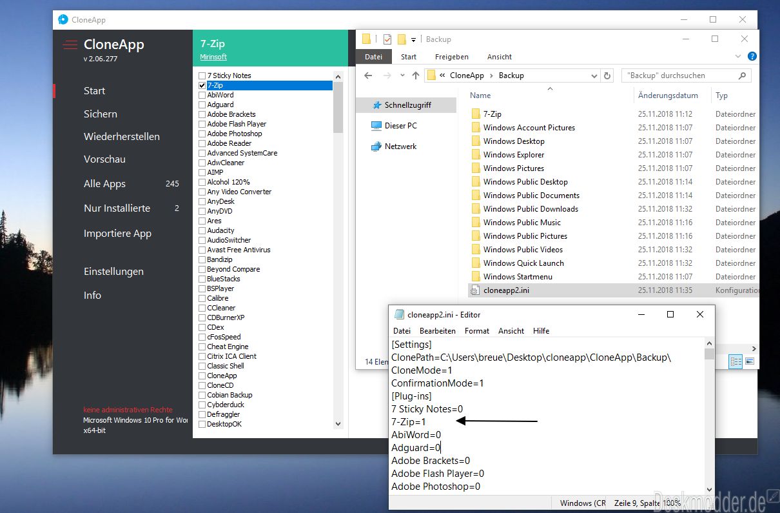Viewport: 780px width, 513px height.
Task: Click search magnifier in Explorer search box
Action: [x=743, y=75]
